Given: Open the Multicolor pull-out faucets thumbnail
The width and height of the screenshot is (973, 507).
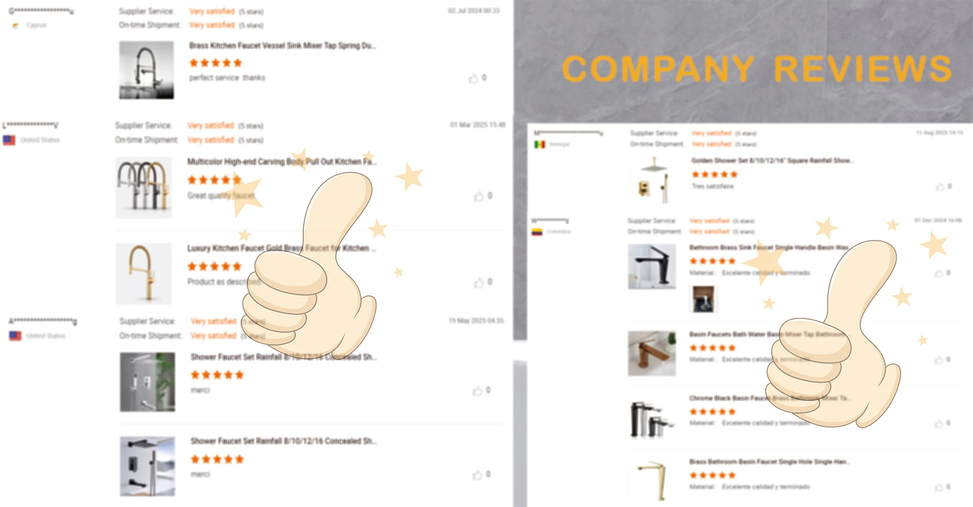Looking at the screenshot, I should click(143, 188).
